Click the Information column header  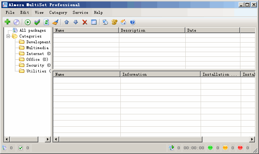click(x=160, y=74)
